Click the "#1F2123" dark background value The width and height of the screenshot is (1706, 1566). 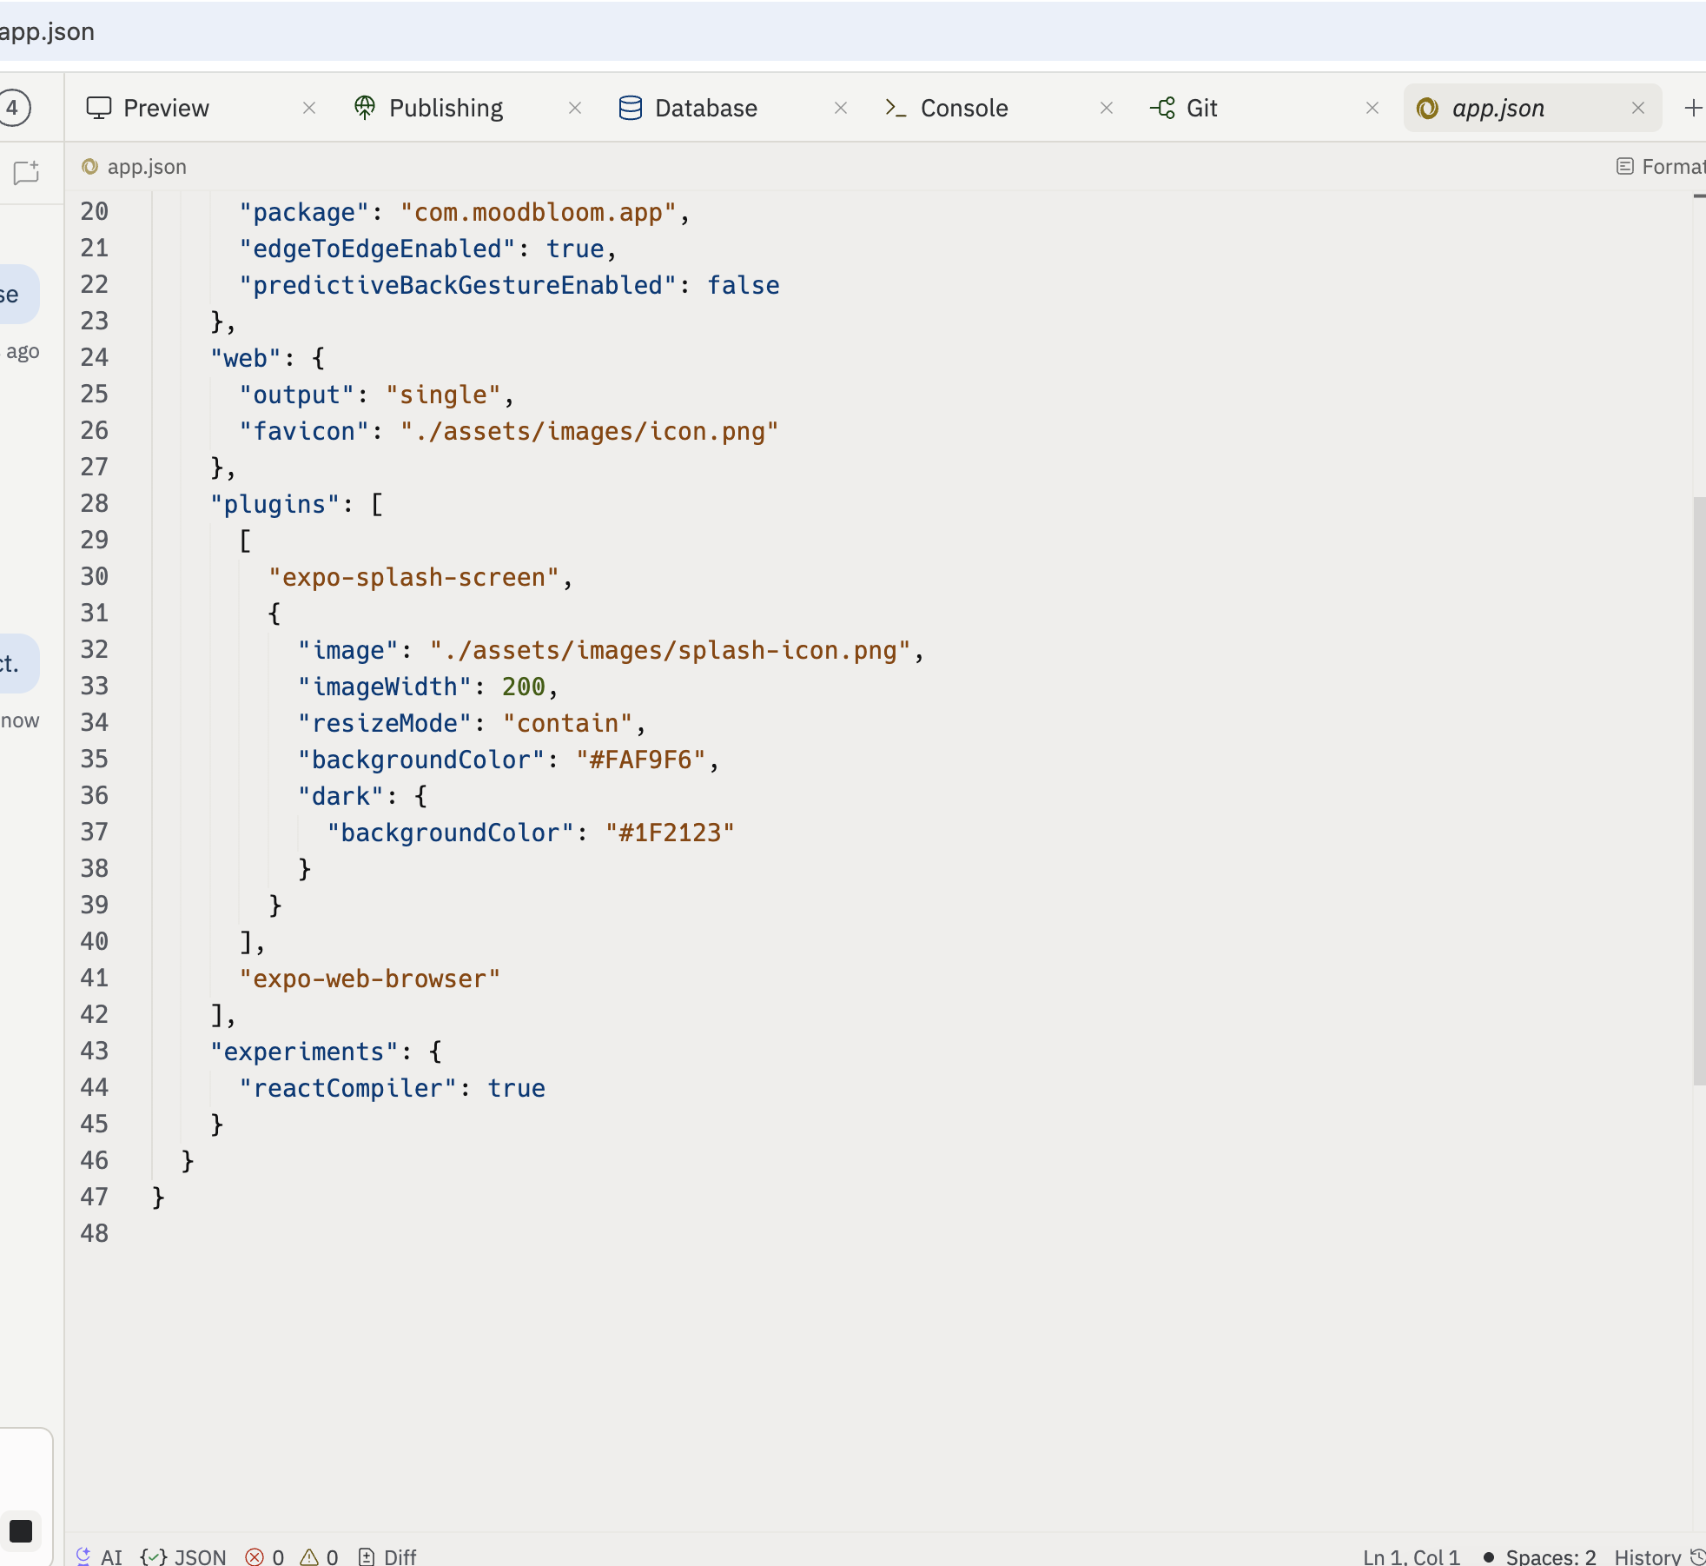(670, 833)
